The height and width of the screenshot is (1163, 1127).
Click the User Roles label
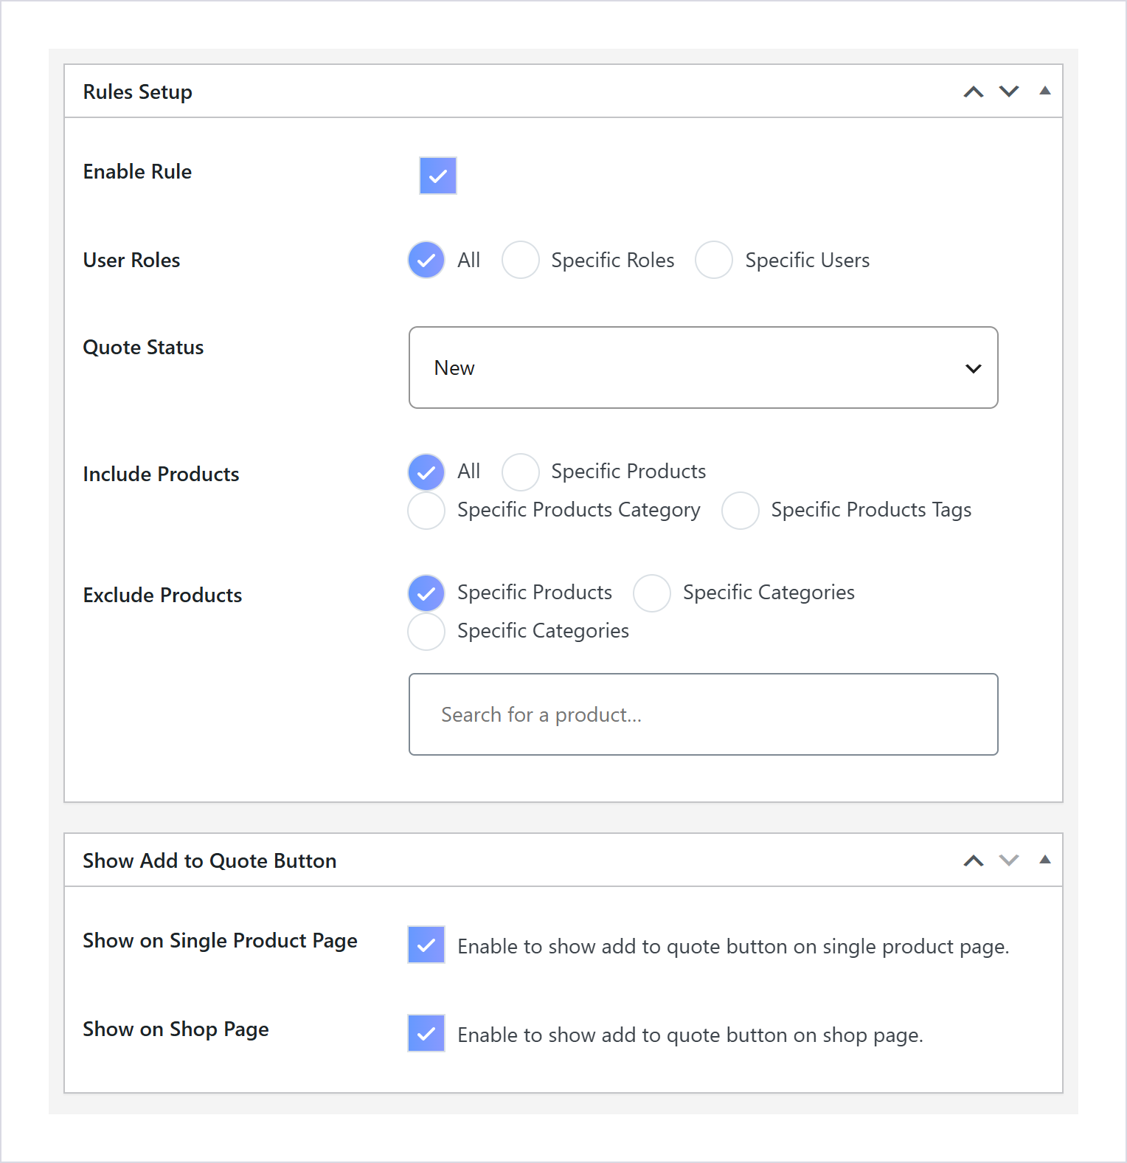click(131, 260)
